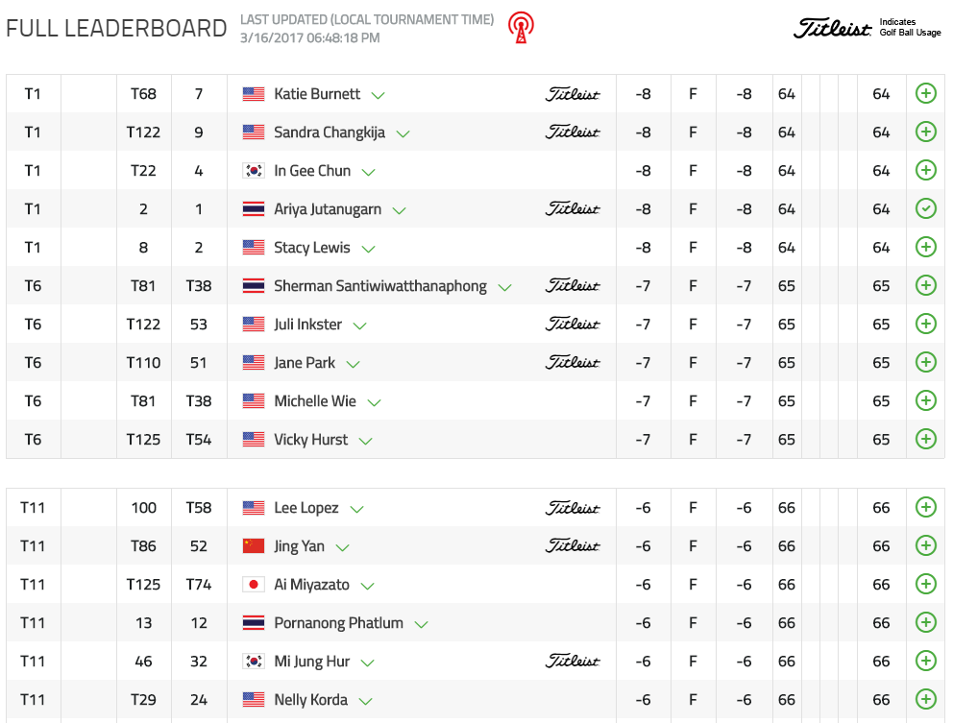
Task: Click the Titleist logo in Katie Burnett's row
Action: point(573,94)
